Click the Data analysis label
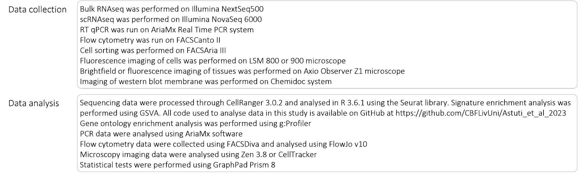Screen dimensions: 579x174 pos(34,103)
